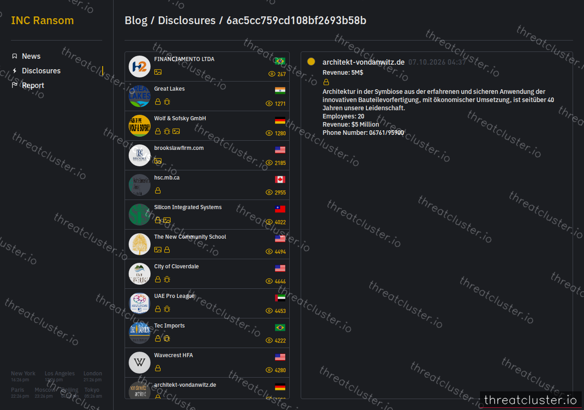The height and width of the screenshot is (410, 584).
Task: Click the News bookmark icon
Action: pos(15,56)
